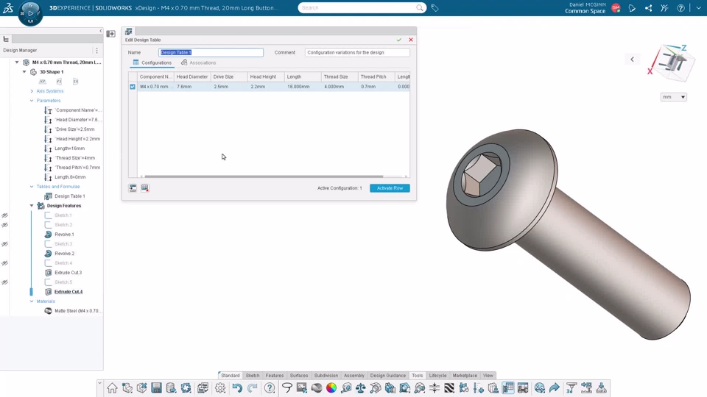Collapse the 3D Shape 1 node
Viewport: 707px width, 397px height.
(24, 71)
